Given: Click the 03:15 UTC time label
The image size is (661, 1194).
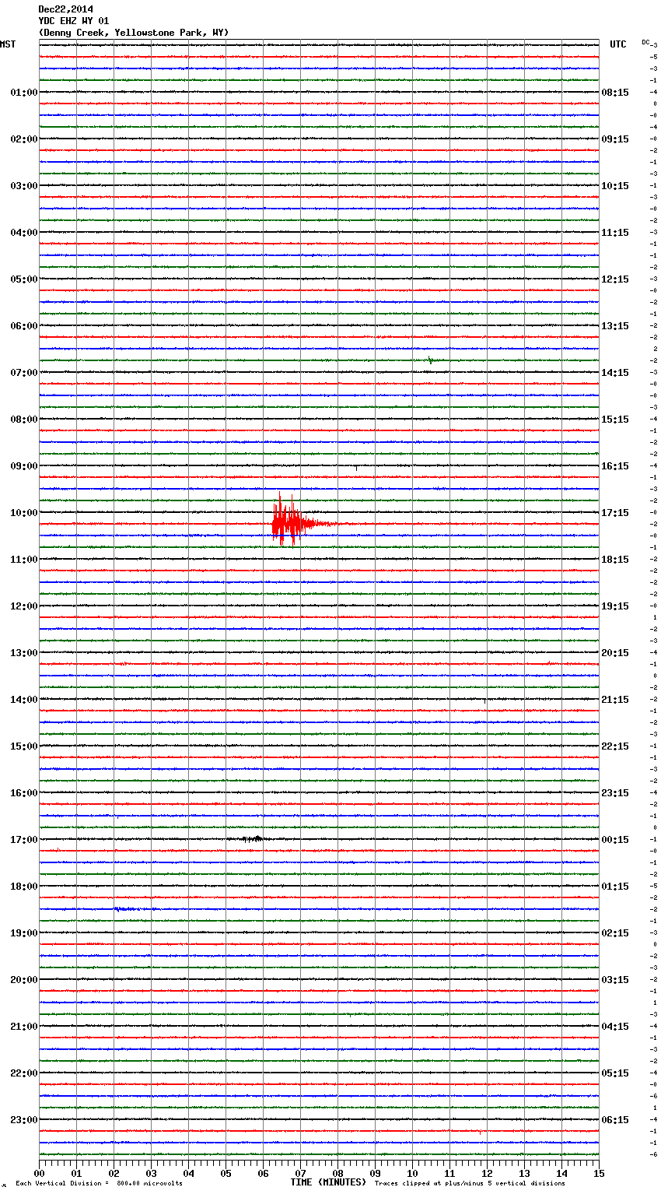Looking at the screenshot, I should (x=615, y=980).
